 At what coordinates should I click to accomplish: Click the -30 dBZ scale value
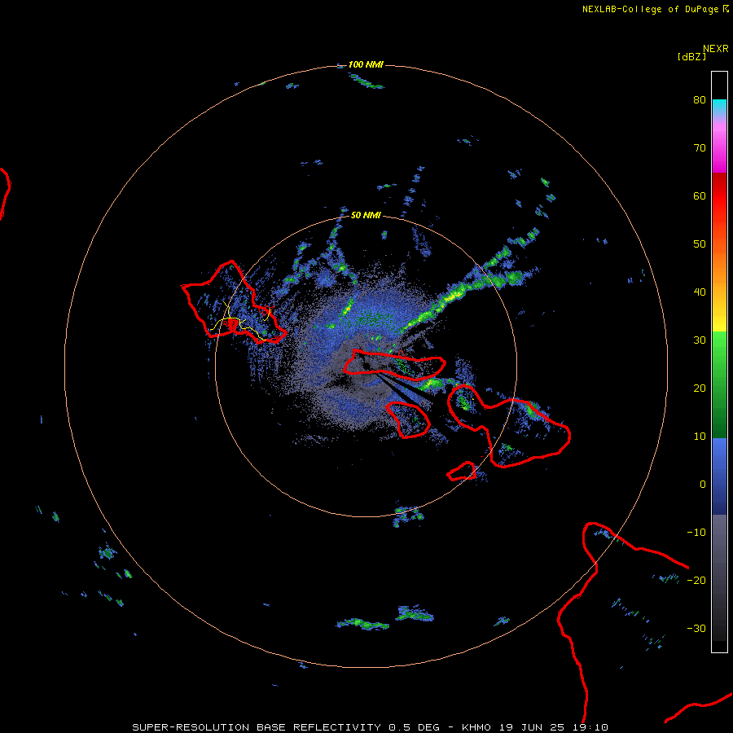click(696, 628)
